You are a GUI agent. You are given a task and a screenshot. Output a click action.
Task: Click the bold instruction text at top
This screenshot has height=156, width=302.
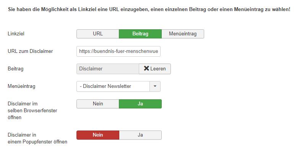(149, 9)
